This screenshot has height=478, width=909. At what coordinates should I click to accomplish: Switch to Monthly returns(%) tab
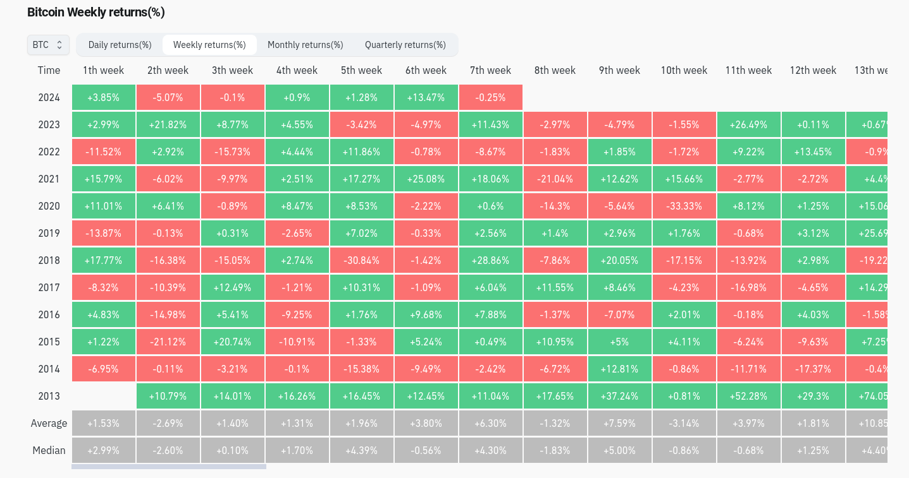click(306, 45)
